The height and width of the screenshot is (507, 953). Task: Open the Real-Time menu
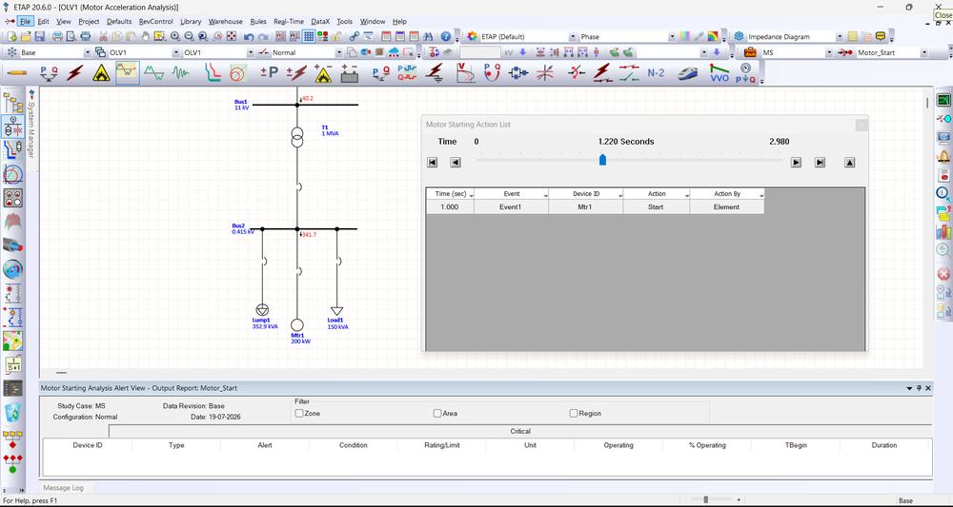coord(289,21)
